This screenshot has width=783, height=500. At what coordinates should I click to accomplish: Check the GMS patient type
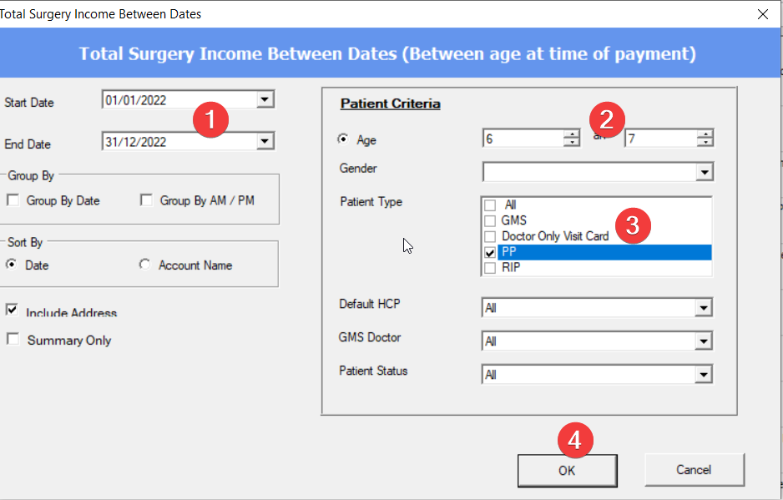(x=490, y=221)
